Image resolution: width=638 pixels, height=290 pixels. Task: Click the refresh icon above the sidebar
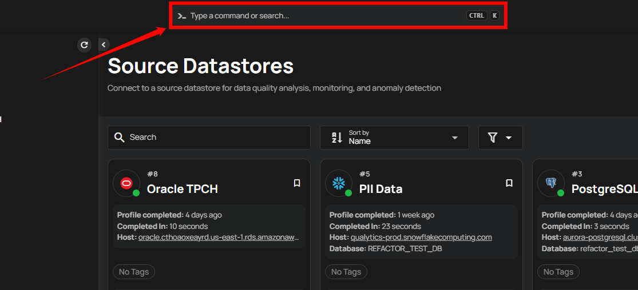tap(84, 45)
